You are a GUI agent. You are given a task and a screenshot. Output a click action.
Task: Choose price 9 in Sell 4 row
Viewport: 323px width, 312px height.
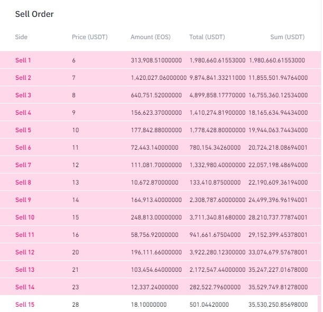74,113
